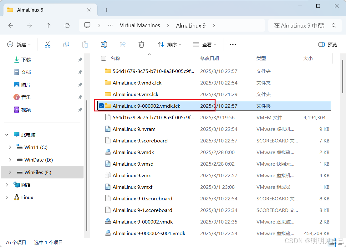Click the Cut scissors icon
The width and height of the screenshot is (346, 247).
[48, 44]
